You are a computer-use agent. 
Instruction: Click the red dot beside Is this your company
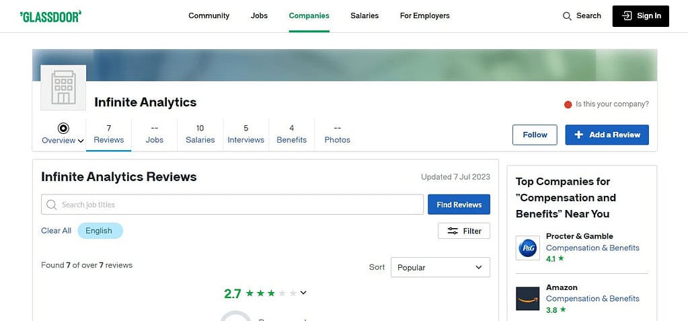568,104
